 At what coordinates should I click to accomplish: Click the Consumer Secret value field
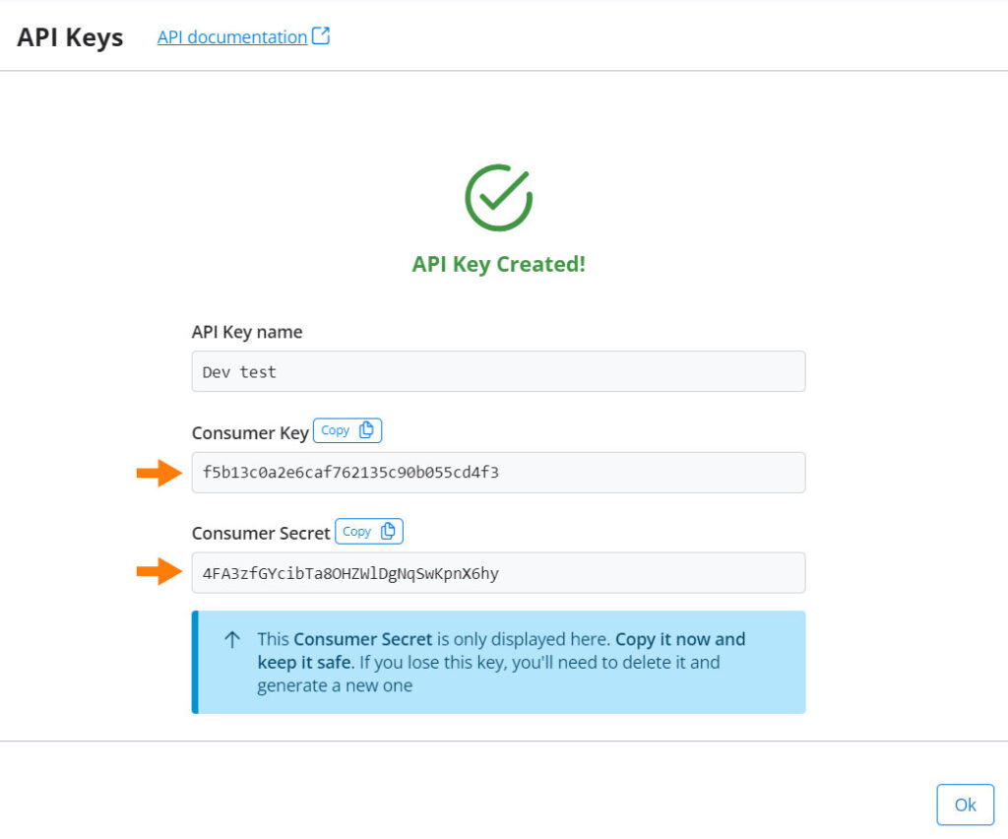pos(498,572)
